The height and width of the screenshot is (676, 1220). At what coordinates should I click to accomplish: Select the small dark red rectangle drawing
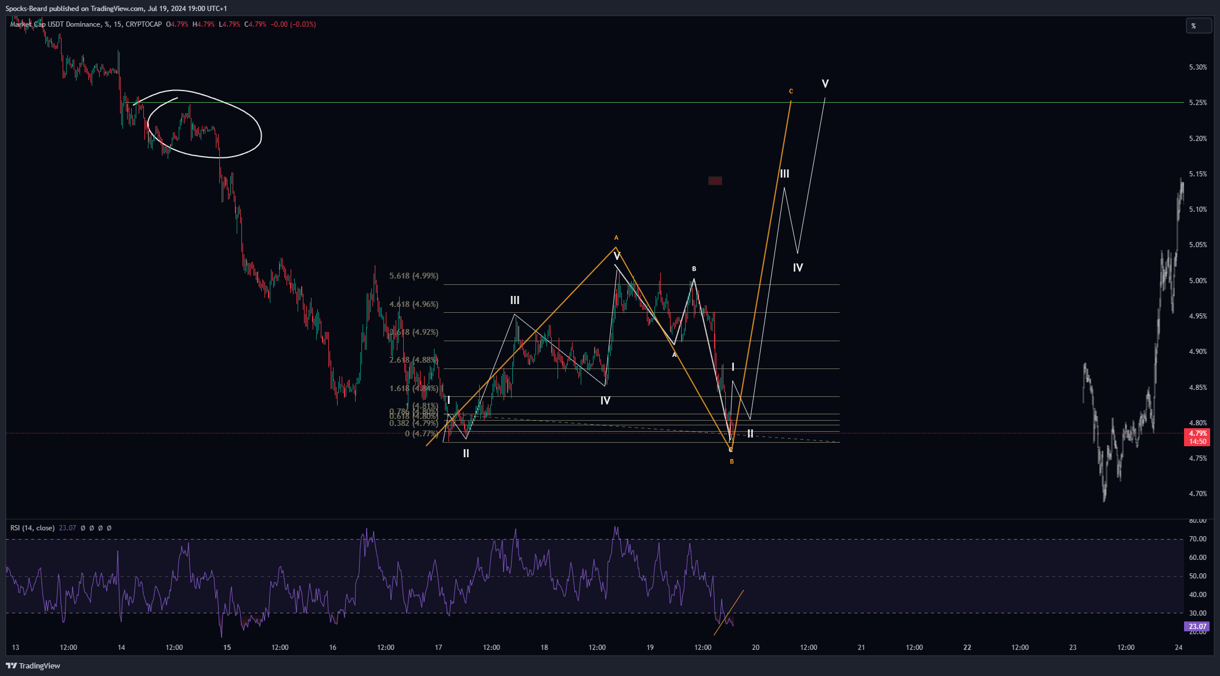pyautogui.click(x=715, y=180)
